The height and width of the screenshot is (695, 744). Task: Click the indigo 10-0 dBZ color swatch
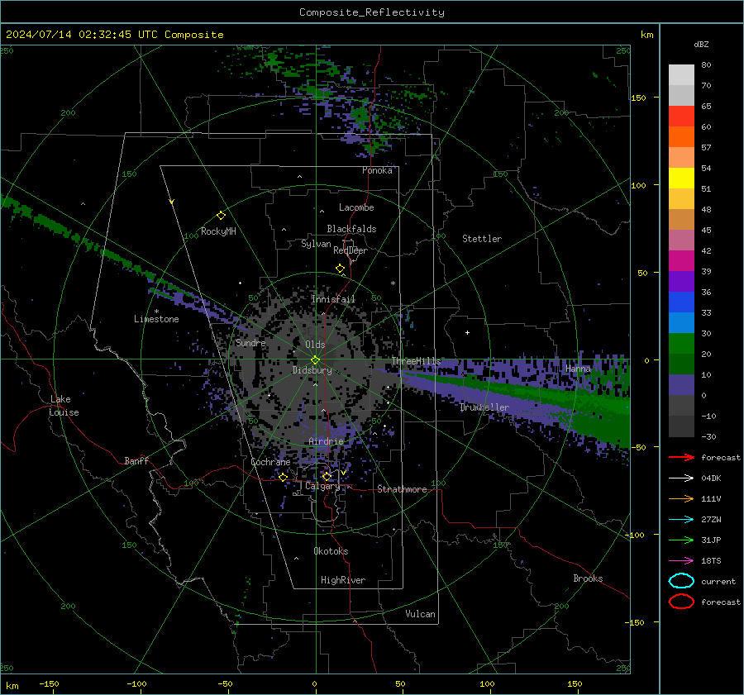(x=681, y=385)
